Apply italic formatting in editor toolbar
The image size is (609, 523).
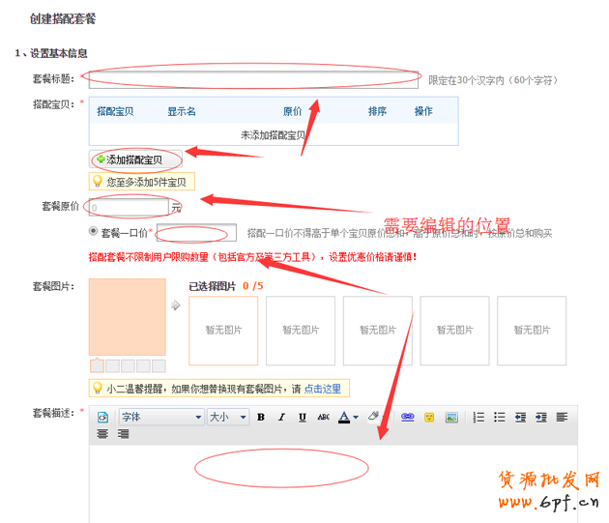(x=281, y=418)
